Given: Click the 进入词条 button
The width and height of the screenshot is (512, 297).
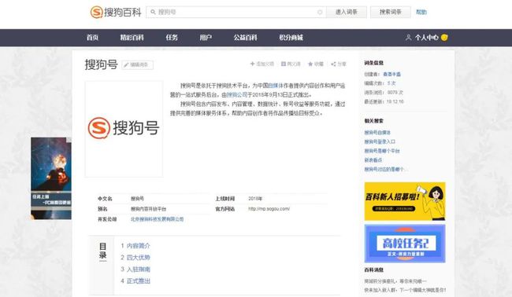Looking at the screenshot, I should pyautogui.click(x=347, y=12).
